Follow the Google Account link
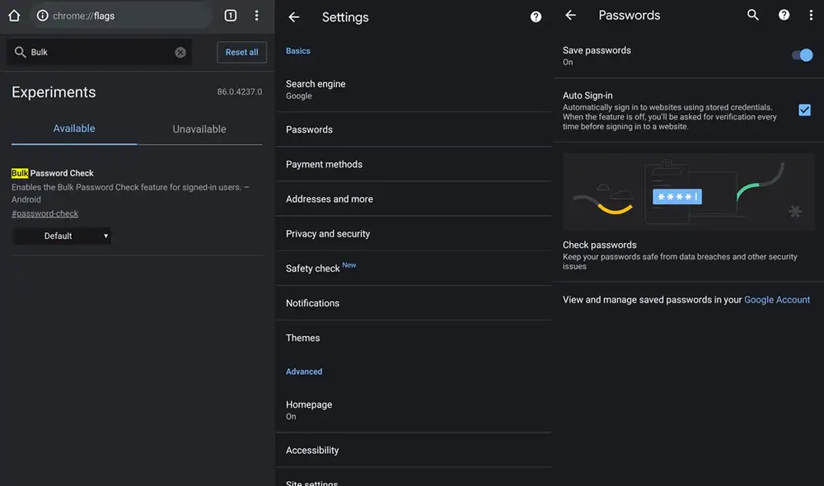 pyautogui.click(x=777, y=300)
